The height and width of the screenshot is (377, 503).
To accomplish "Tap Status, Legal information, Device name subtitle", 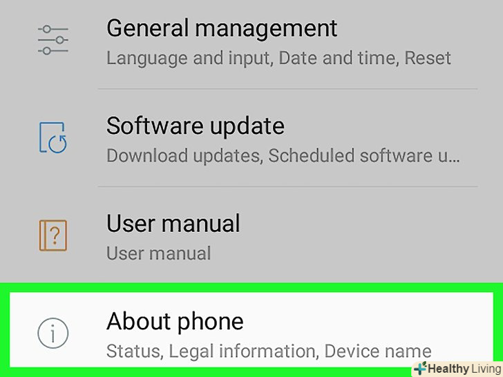I will [269, 351].
